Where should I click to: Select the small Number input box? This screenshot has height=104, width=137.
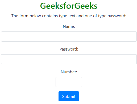(69, 82)
